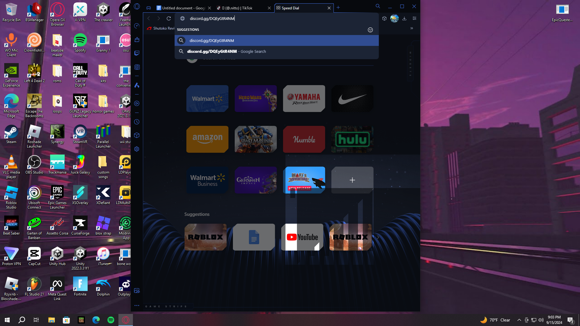The image size is (580, 326).
Task: Open the Aria AI sidebar icon
Action: (137, 85)
